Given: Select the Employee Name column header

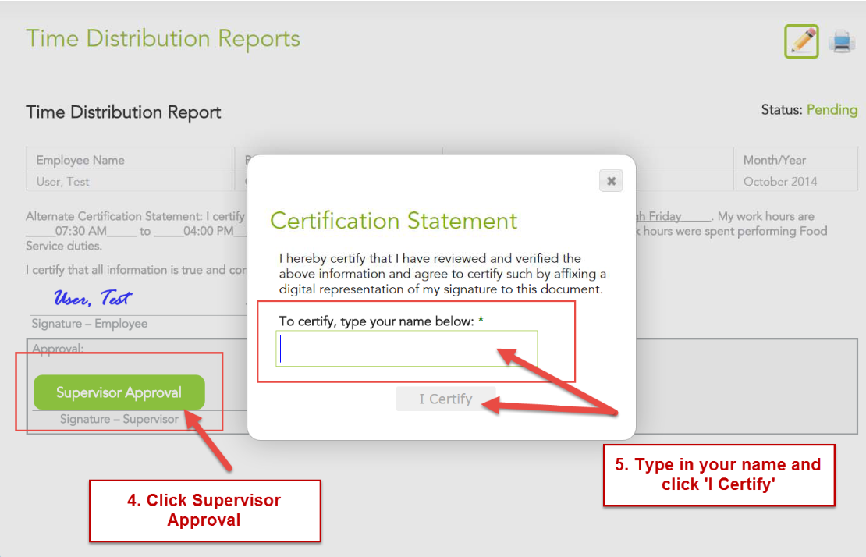Looking at the screenshot, I should pos(80,160).
